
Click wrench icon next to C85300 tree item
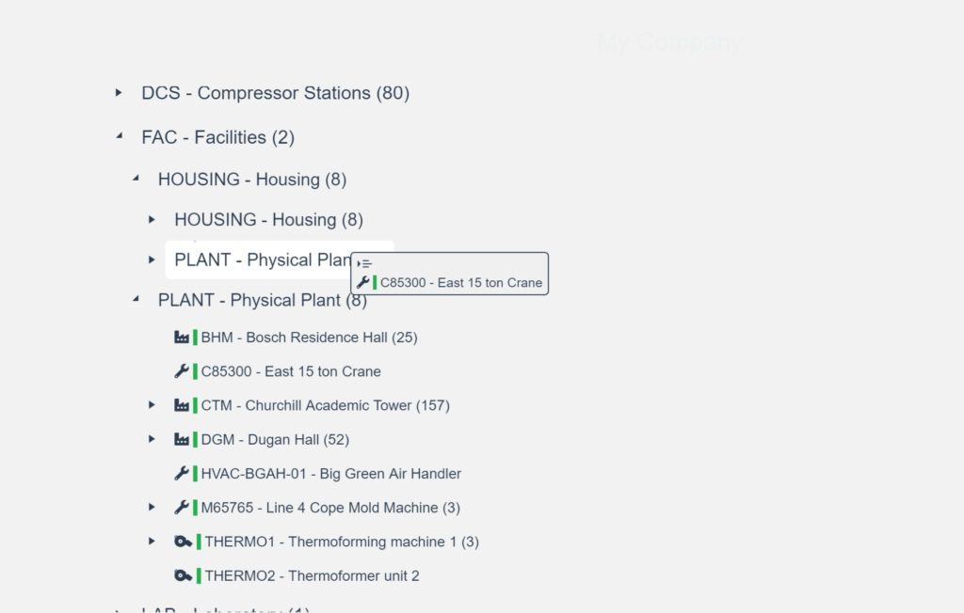click(x=182, y=371)
